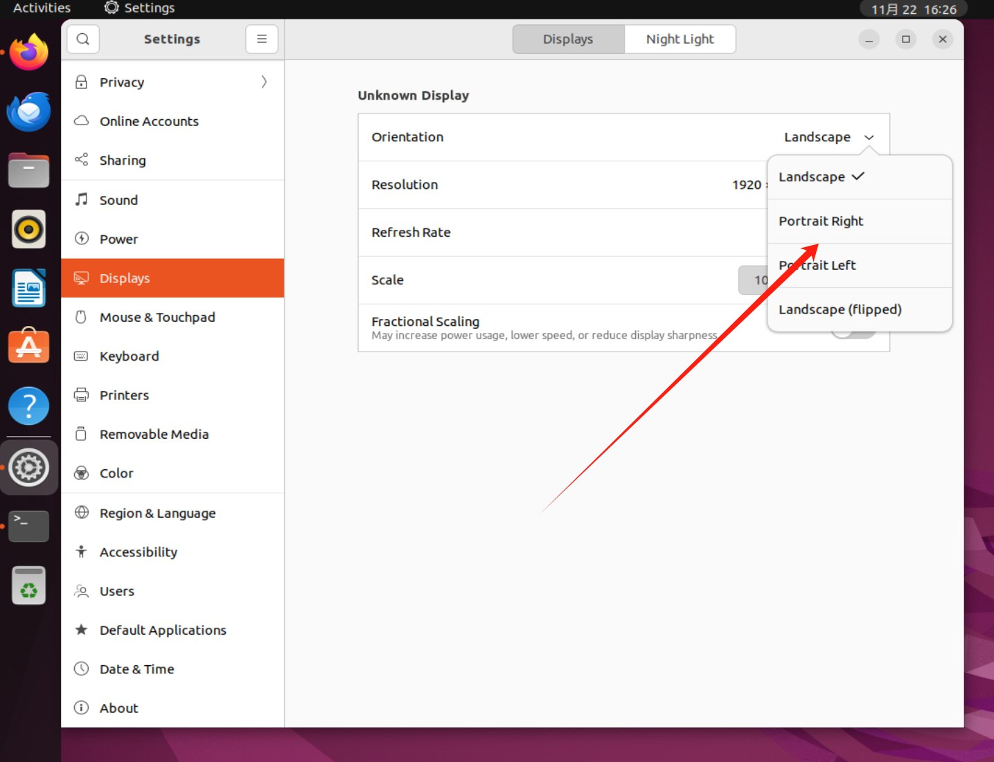Viewport: 994px width, 762px height.
Task: Click the clock in the top bar
Action: [x=913, y=10]
